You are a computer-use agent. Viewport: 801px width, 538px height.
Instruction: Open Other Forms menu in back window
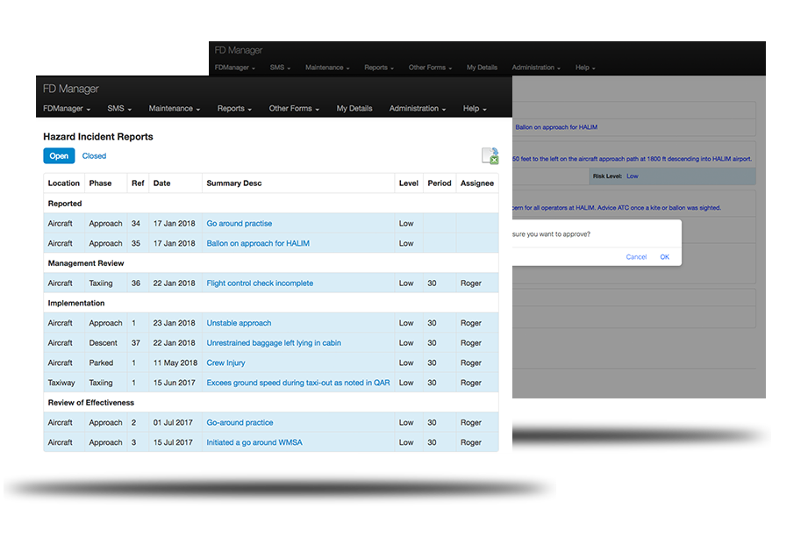point(430,68)
